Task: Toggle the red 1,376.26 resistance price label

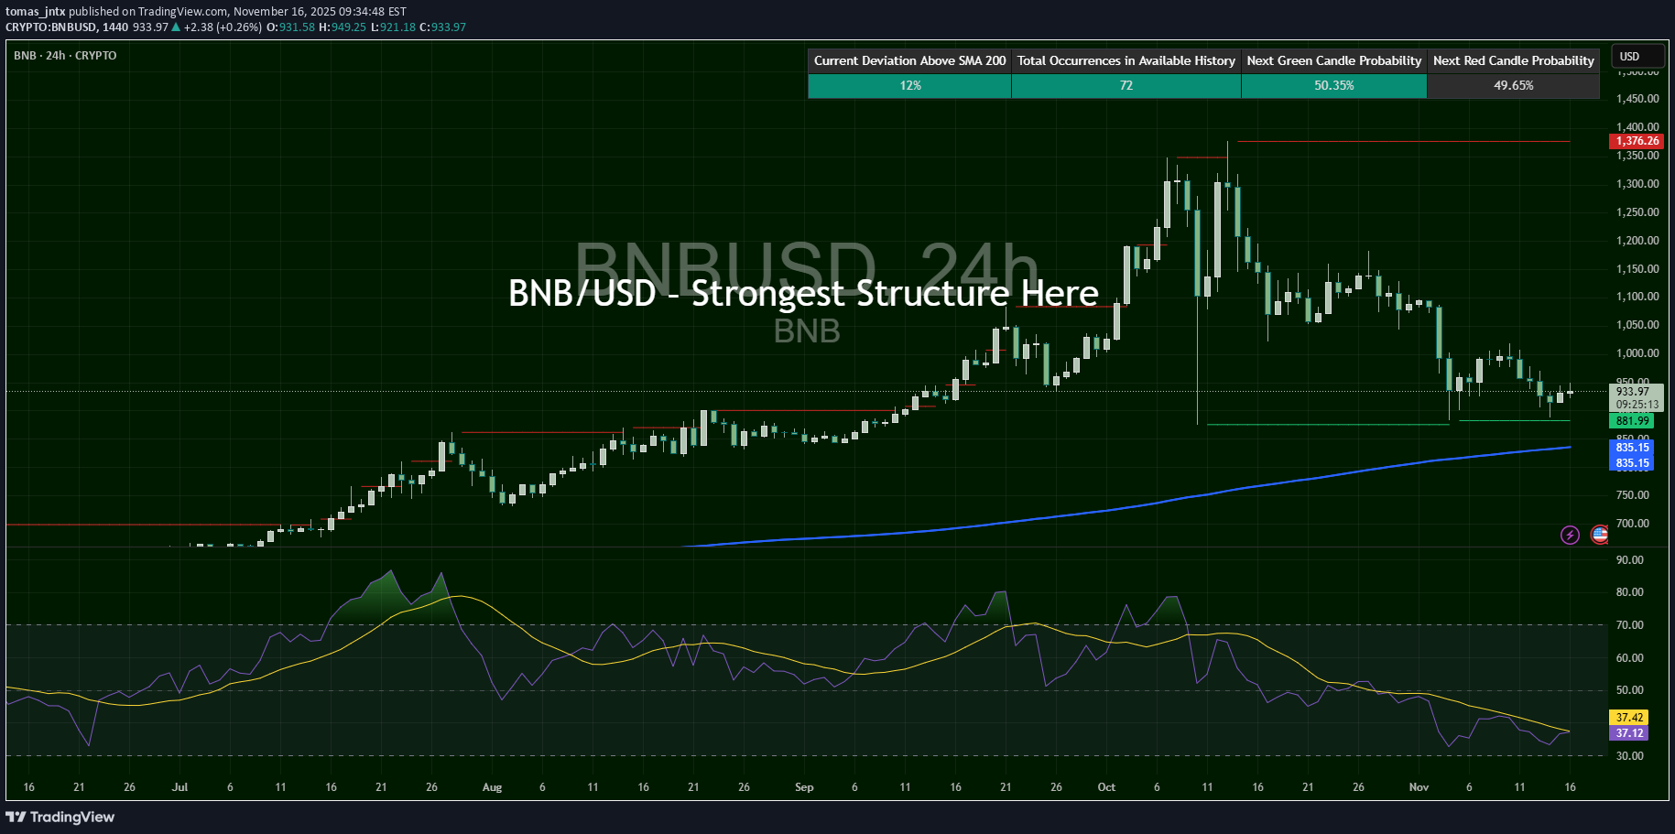Action: tap(1636, 141)
